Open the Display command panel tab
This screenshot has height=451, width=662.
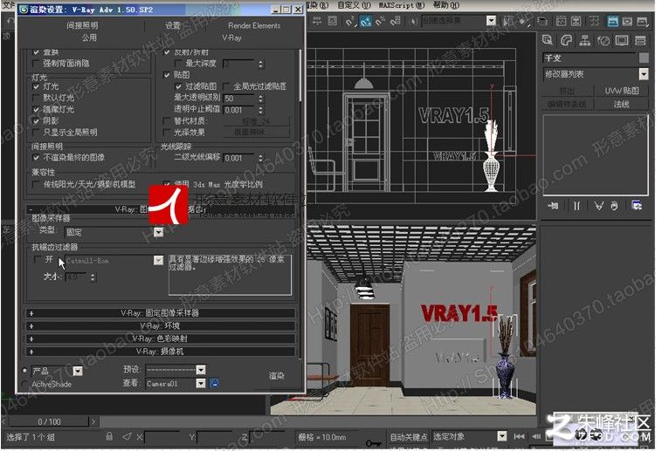pos(622,40)
